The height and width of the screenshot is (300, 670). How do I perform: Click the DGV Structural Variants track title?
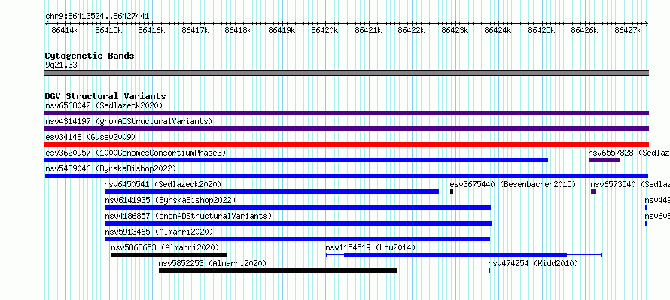105,96
